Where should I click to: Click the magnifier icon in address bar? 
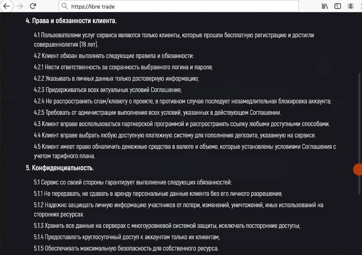click(x=65, y=6)
